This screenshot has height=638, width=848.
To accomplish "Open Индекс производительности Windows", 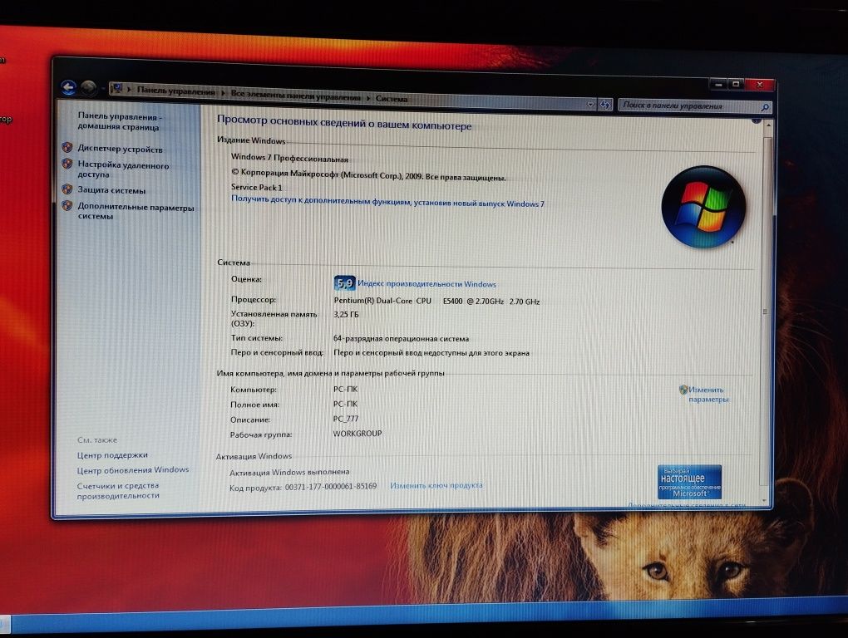I will [x=426, y=283].
